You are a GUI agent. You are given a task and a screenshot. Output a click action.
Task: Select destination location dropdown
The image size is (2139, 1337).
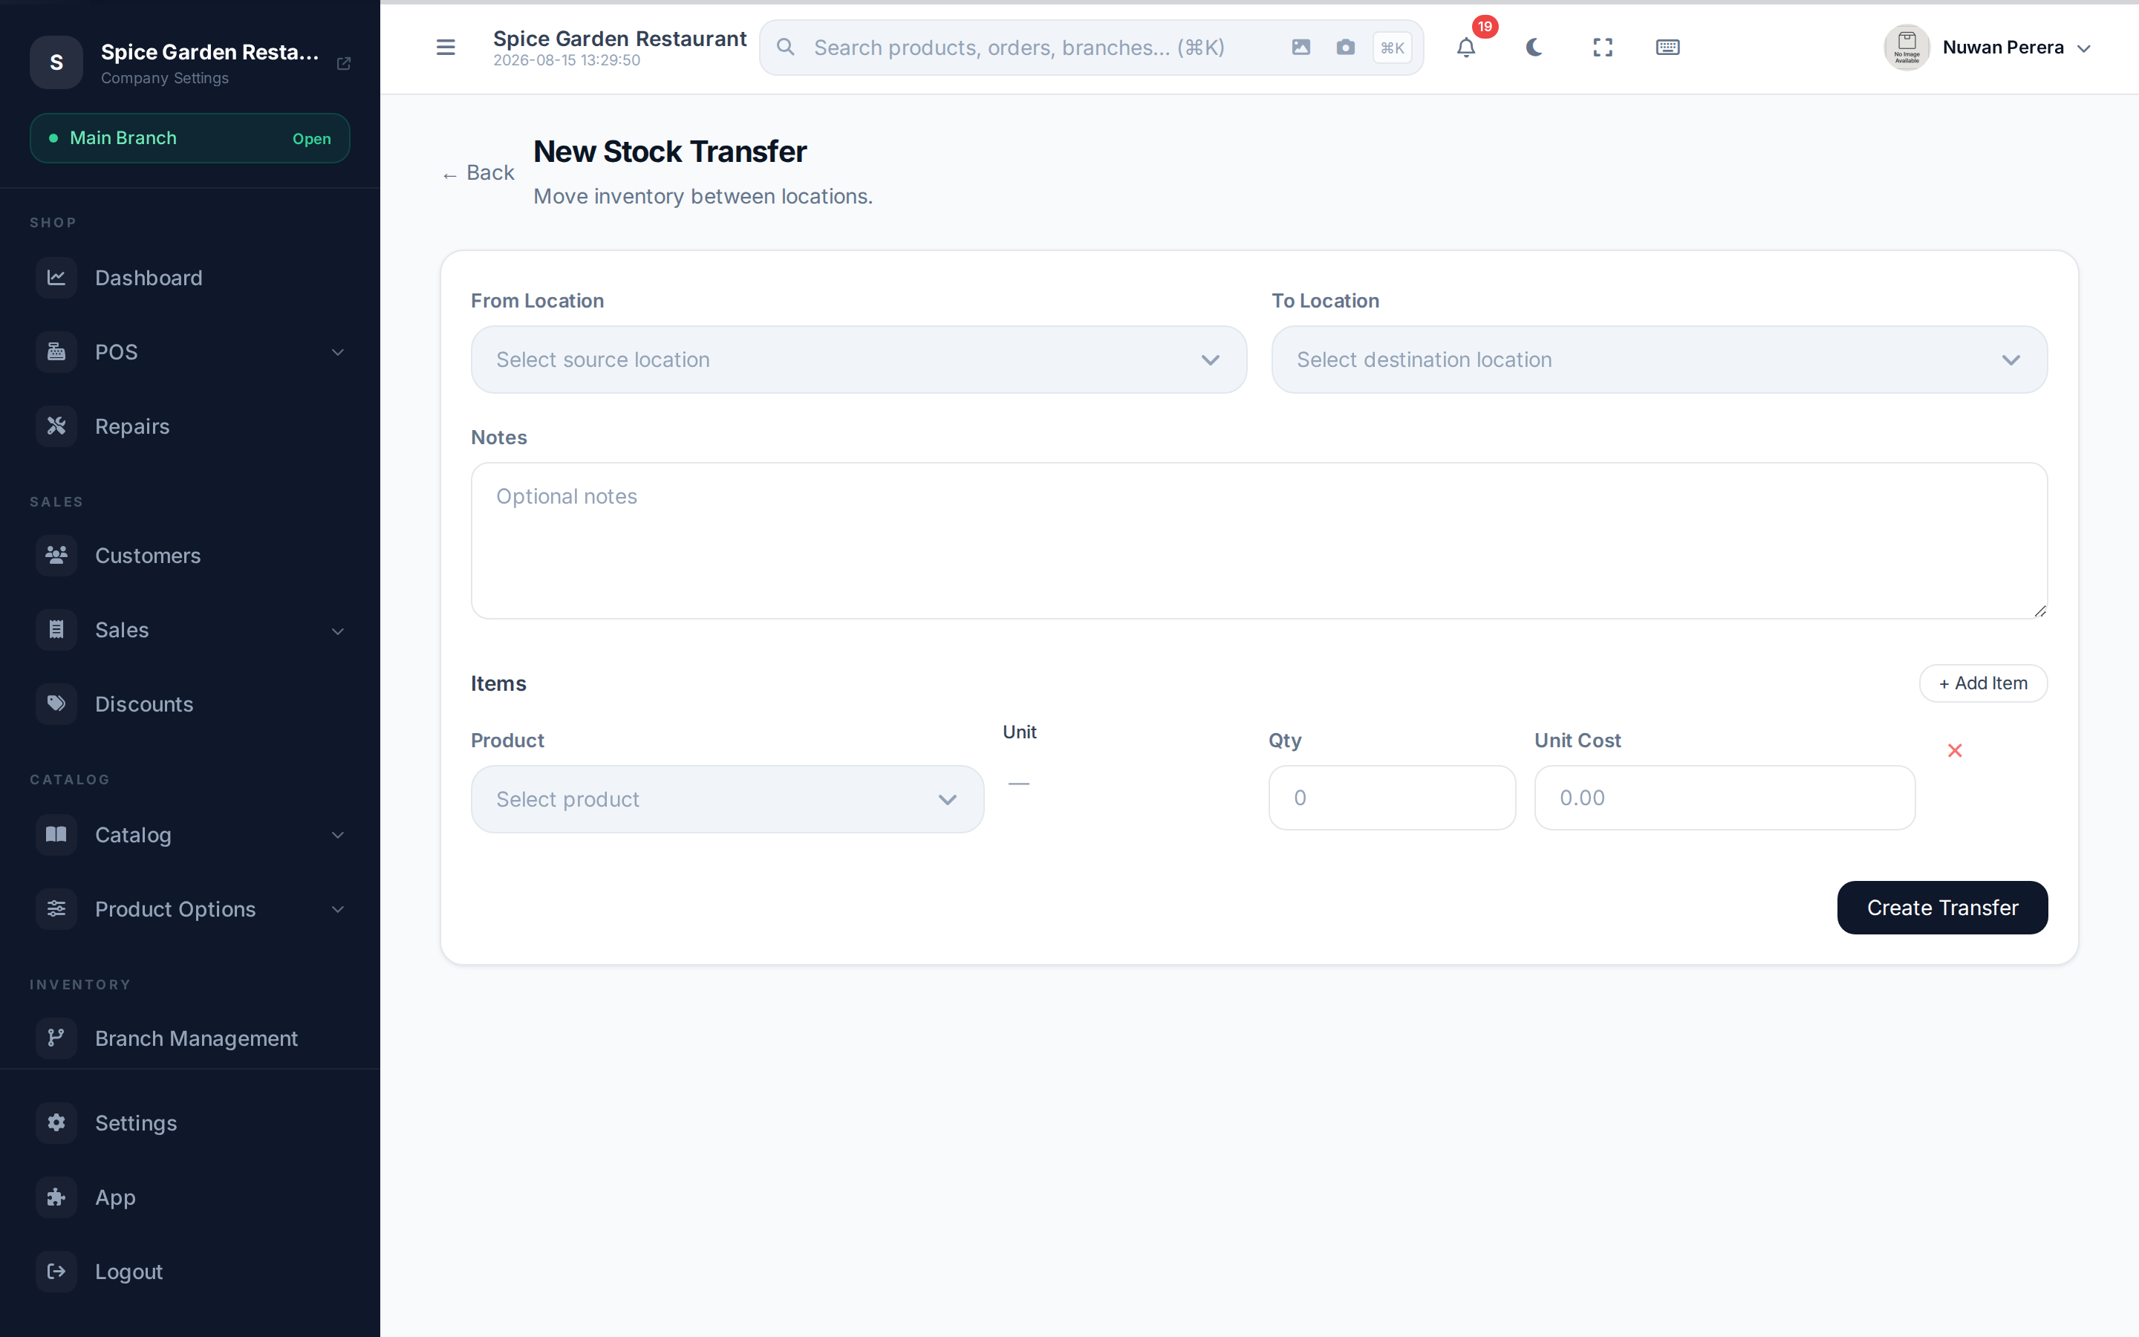click(1659, 360)
